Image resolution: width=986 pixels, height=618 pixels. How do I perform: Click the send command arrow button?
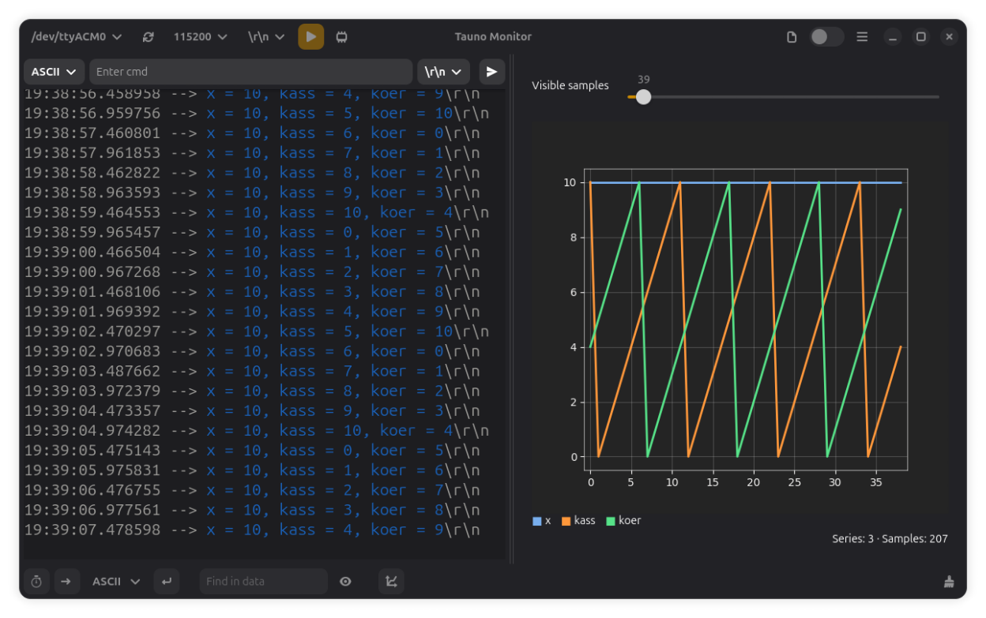tap(491, 72)
